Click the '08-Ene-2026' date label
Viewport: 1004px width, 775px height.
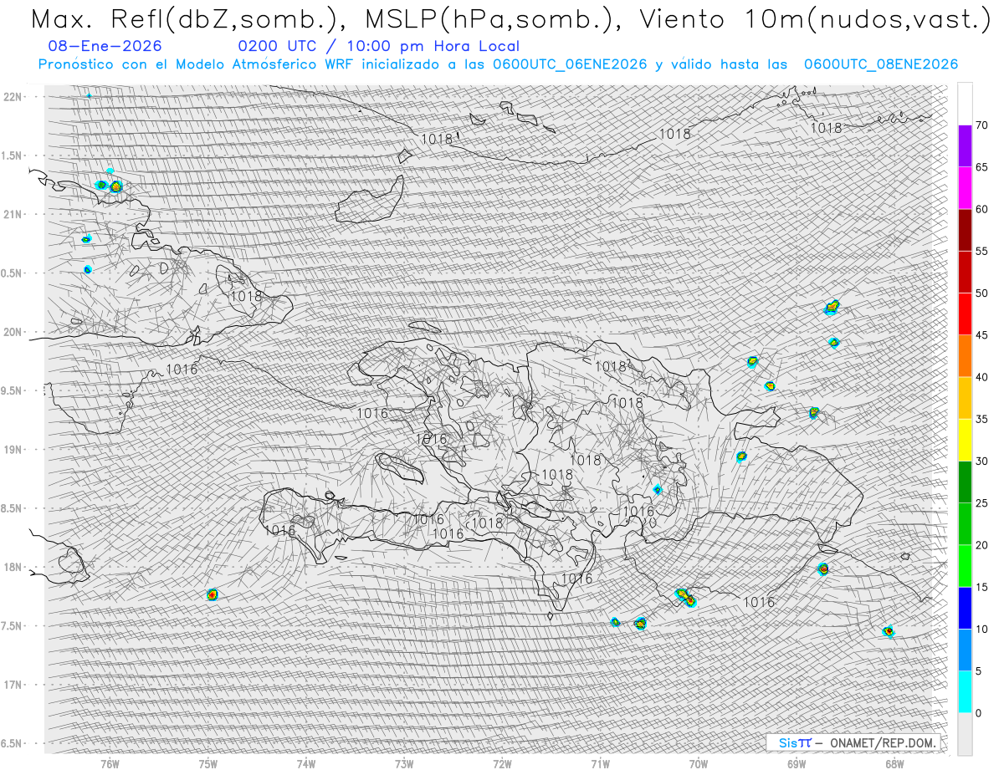point(105,46)
